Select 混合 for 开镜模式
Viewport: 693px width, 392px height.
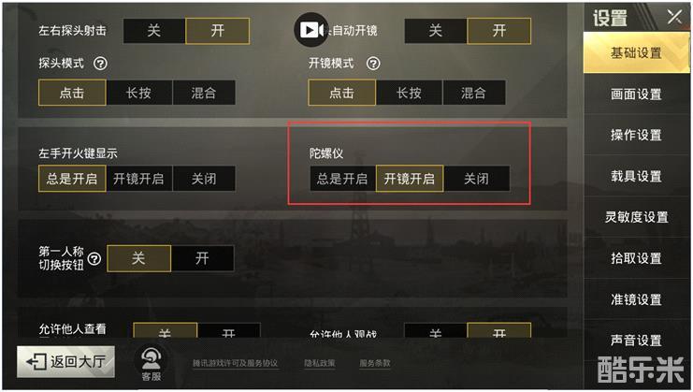[473, 93]
